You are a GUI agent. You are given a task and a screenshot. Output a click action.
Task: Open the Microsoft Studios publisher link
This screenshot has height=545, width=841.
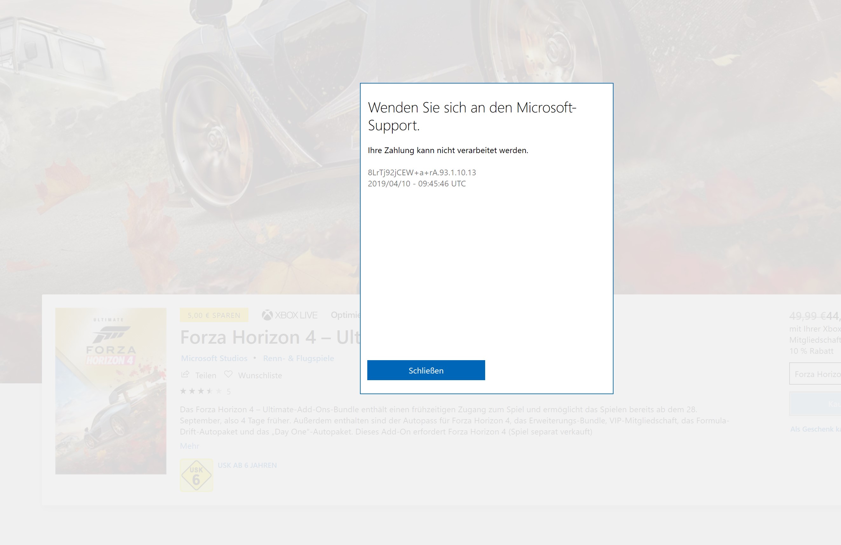pos(214,358)
